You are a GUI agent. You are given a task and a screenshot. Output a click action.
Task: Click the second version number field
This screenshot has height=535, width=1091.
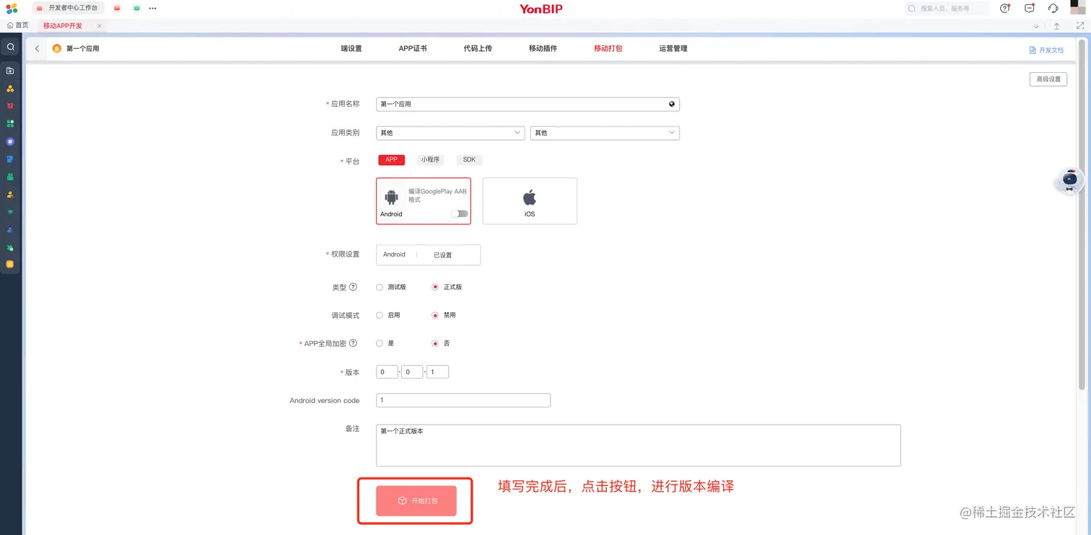412,372
